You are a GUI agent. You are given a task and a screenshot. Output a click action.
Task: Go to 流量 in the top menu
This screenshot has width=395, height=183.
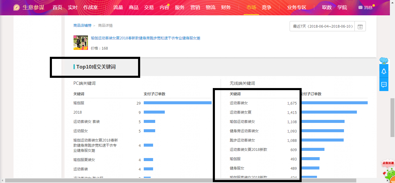(118, 8)
